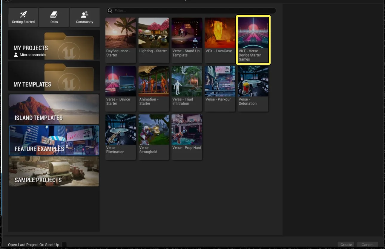
Task: Pick the VFX - LavaCave template
Action: 220,40
